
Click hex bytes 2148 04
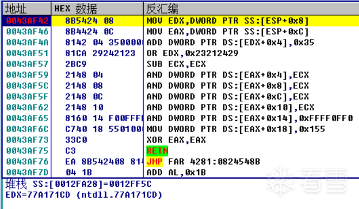pyautogui.click(x=84, y=75)
